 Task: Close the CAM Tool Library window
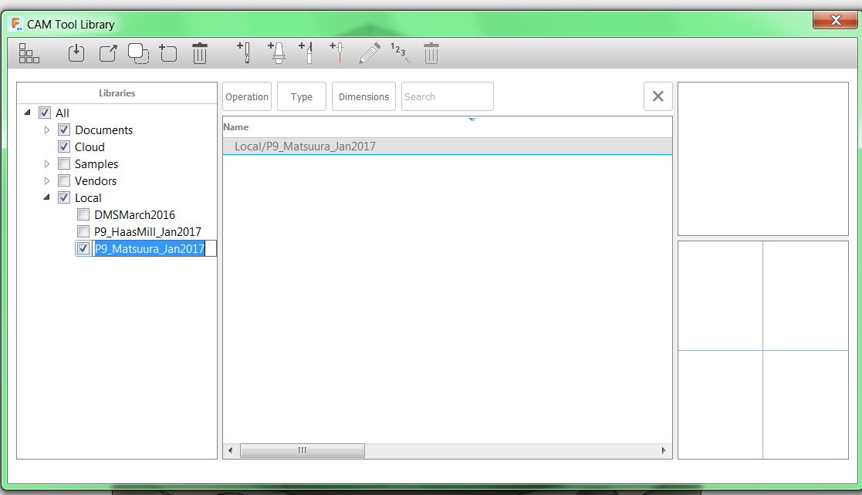click(x=835, y=20)
